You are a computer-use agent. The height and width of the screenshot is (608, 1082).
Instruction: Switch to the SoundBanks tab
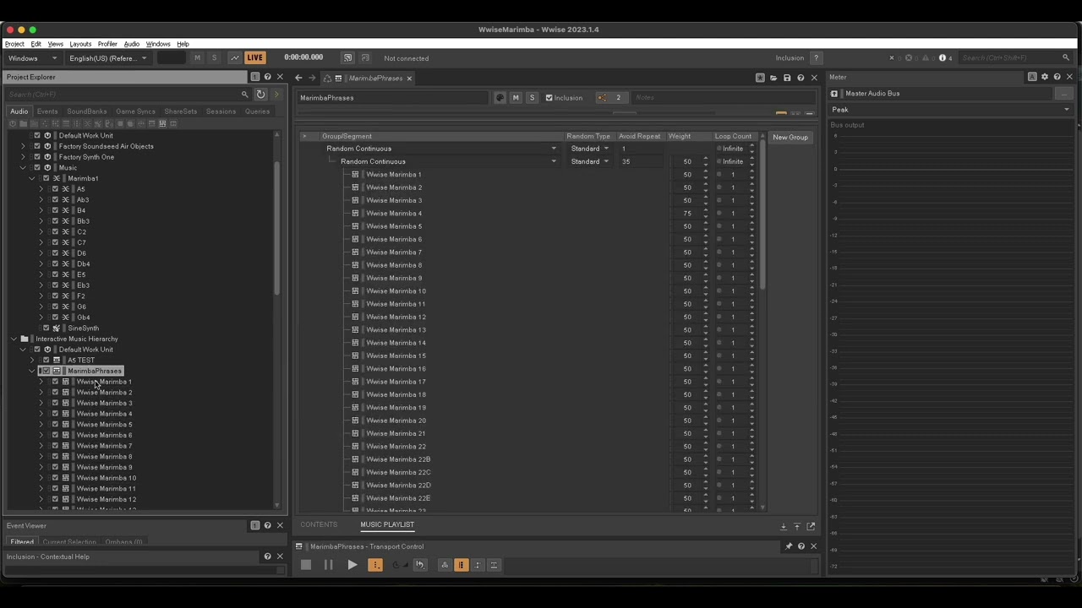(87, 111)
